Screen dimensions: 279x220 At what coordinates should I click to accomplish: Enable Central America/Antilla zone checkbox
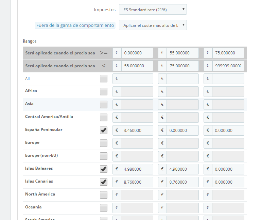[x=104, y=117]
